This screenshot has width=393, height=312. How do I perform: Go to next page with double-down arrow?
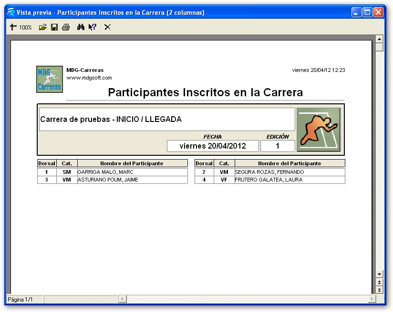379,290
